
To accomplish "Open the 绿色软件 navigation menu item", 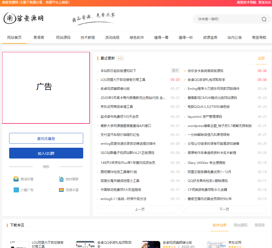I will pyautogui.click(x=137, y=38).
